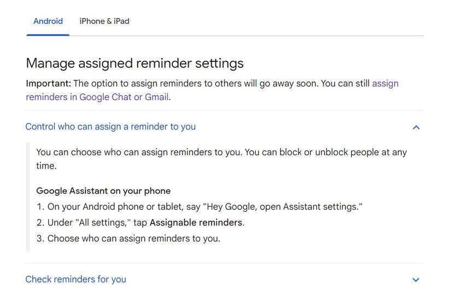
Task: Click the "Google Assistant on your phone" subheading
Action: (103, 191)
